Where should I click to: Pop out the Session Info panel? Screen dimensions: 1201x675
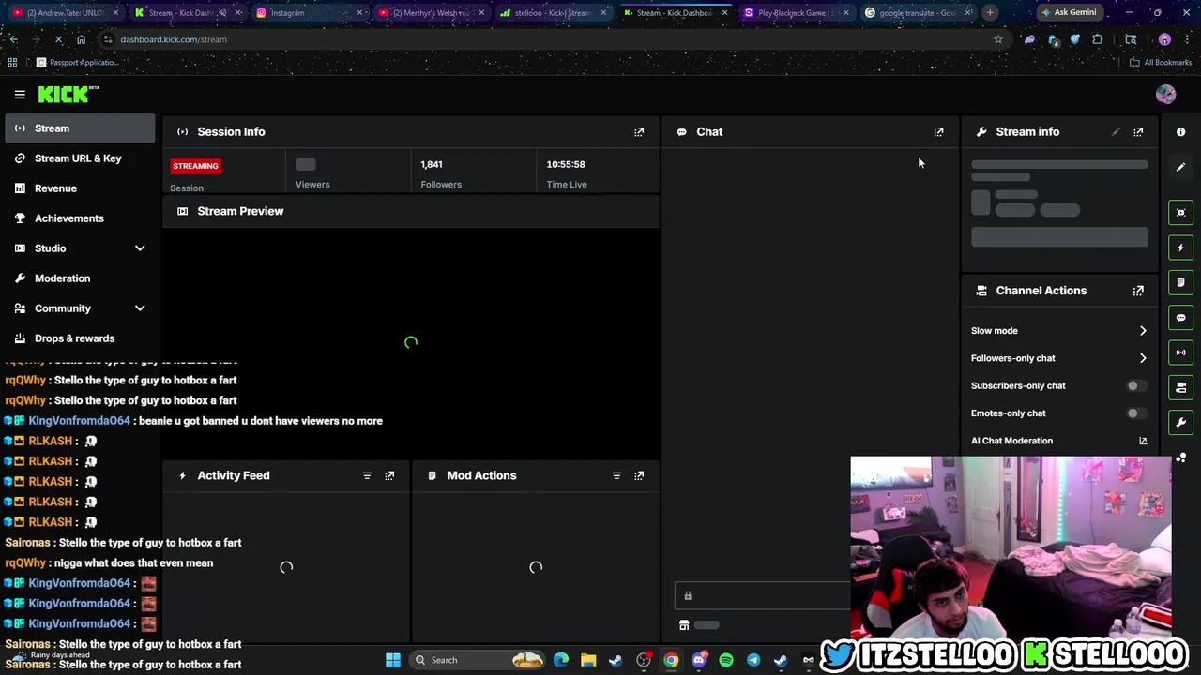[639, 132]
